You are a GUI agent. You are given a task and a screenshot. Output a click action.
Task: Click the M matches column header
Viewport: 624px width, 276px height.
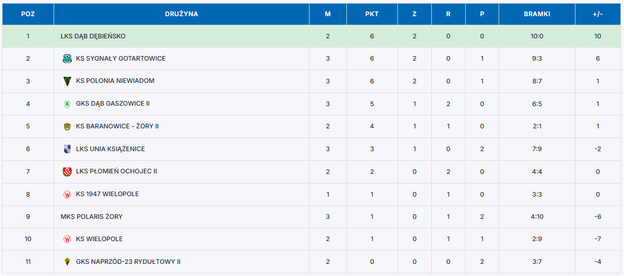[x=328, y=14]
